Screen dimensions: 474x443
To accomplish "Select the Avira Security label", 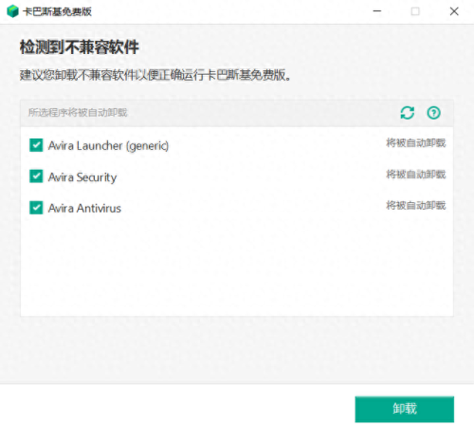I will coord(82,177).
